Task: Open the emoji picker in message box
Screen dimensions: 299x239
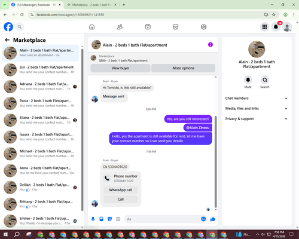Action: click(x=203, y=219)
